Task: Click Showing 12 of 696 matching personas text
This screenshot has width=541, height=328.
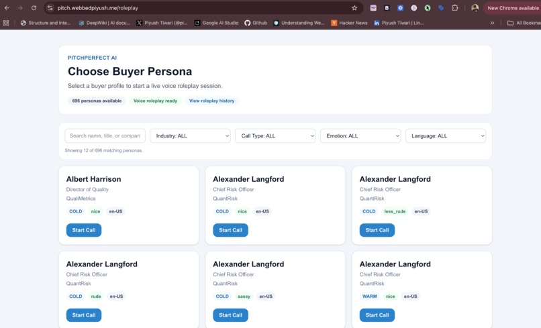Action: click(103, 150)
